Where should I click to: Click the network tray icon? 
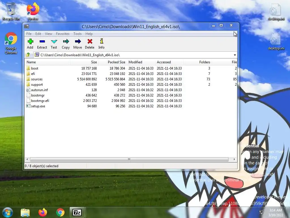point(261,212)
